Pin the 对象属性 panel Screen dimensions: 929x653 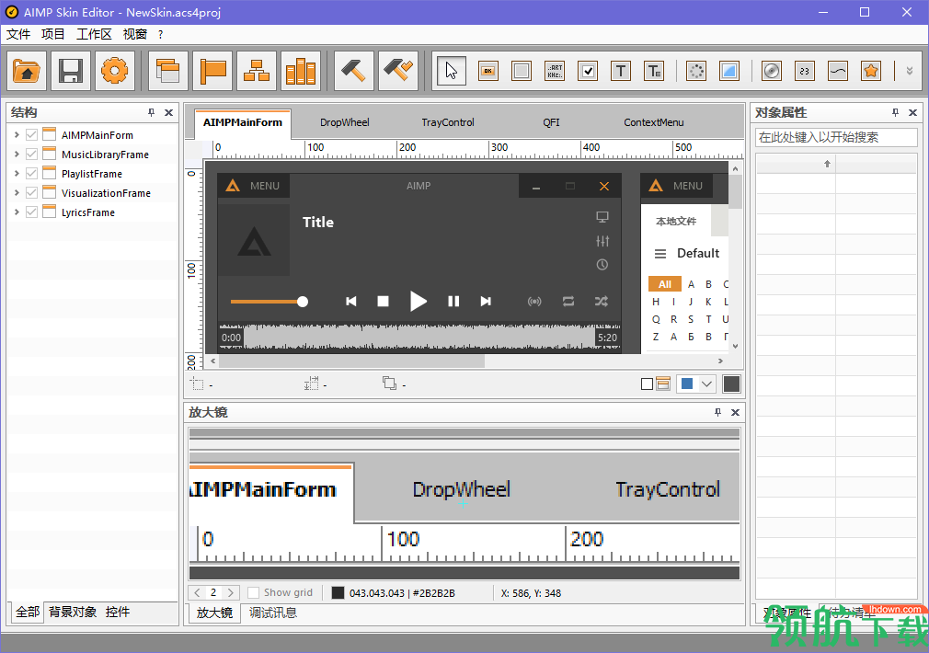(x=896, y=112)
